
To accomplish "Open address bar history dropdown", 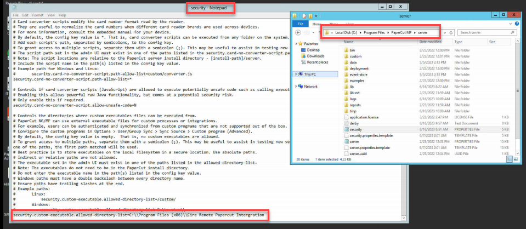I will [443, 32].
